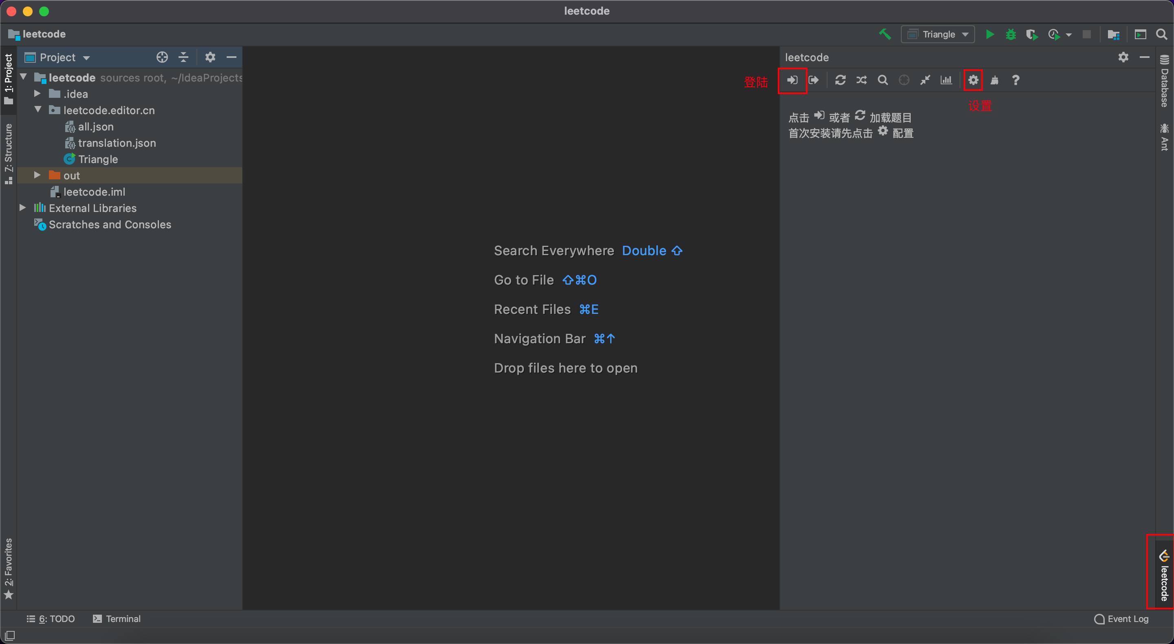Open the Ant side tab
The height and width of the screenshot is (644, 1174).
[1165, 137]
